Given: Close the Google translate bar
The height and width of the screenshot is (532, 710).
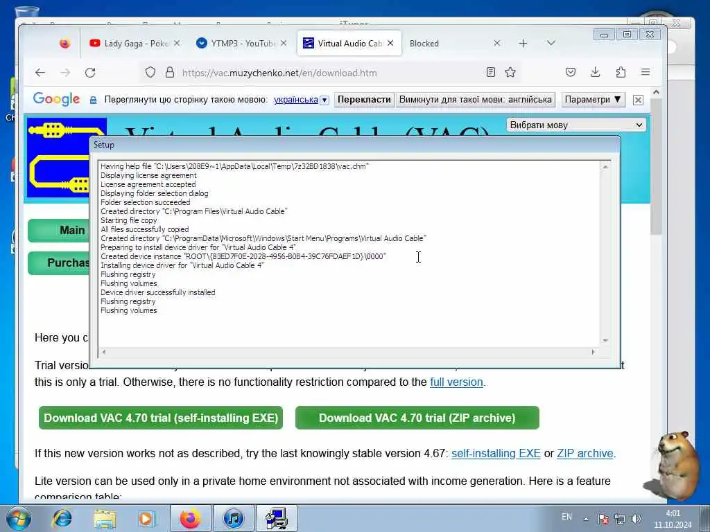Looking at the screenshot, I should click(x=638, y=100).
